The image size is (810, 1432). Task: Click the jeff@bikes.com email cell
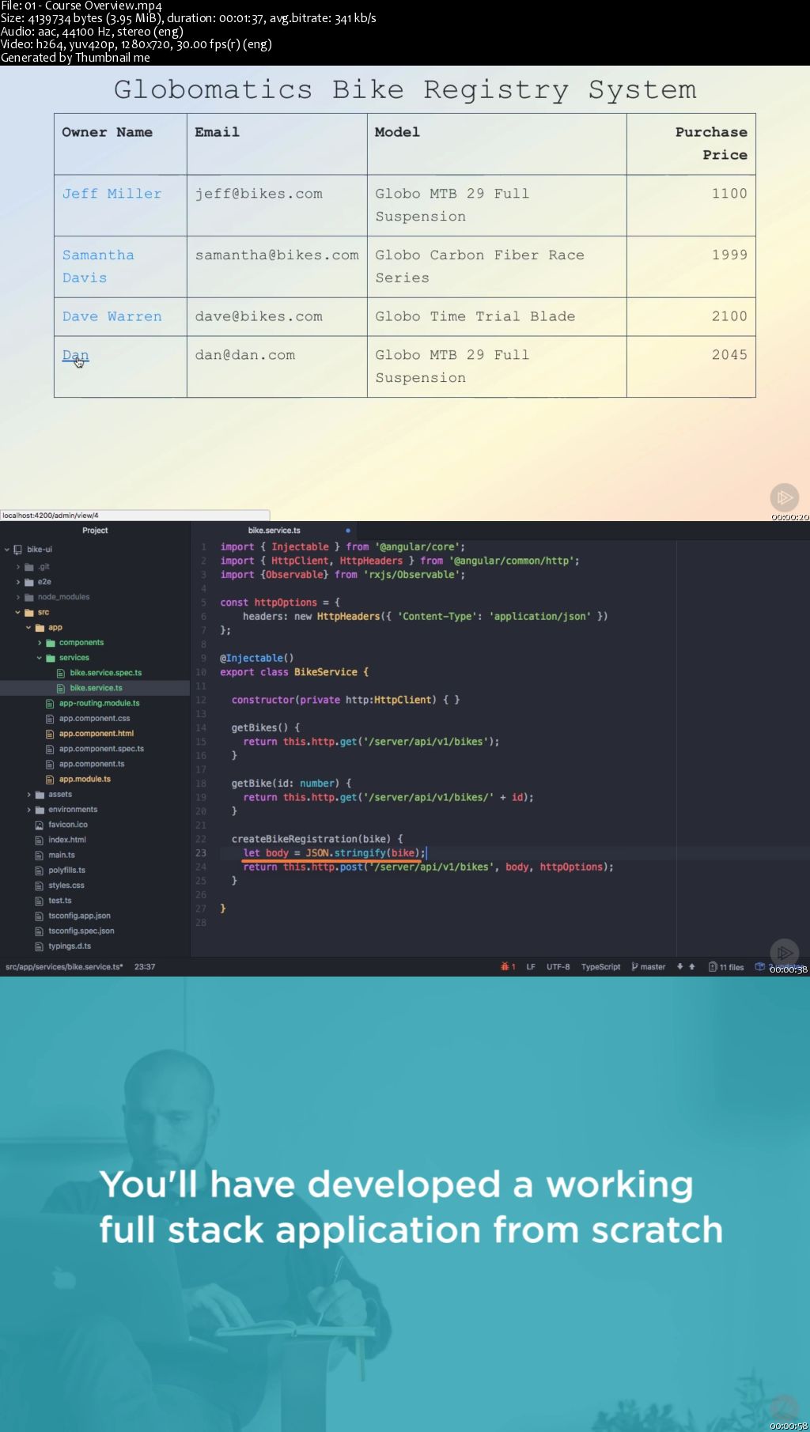click(x=277, y=206)
